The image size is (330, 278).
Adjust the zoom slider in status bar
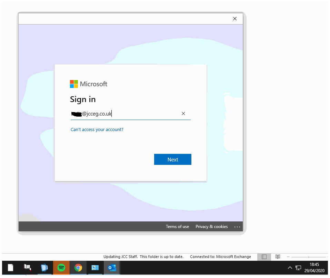coord(309,257)
